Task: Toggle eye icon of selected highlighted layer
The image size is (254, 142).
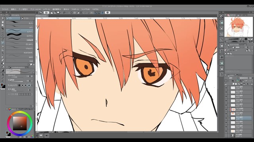Action: [226, 118]
